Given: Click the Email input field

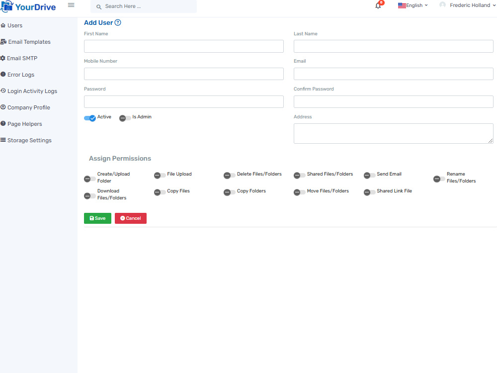Looking at the screenshot, I should [x=393, y=74].
